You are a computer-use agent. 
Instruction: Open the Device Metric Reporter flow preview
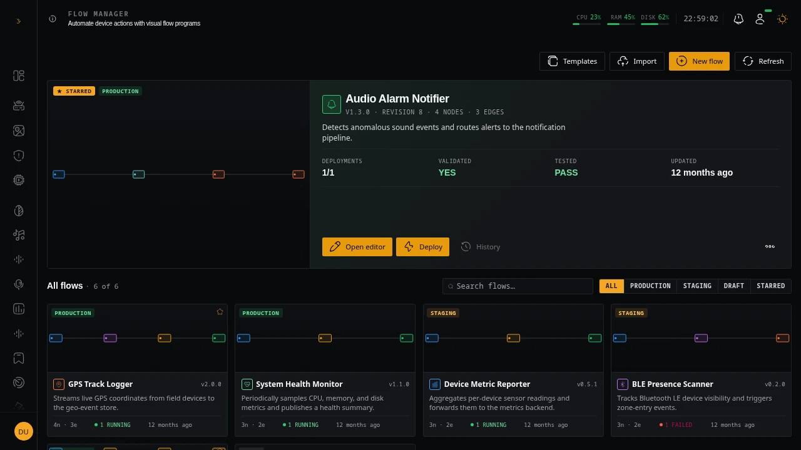pos(513,338)
